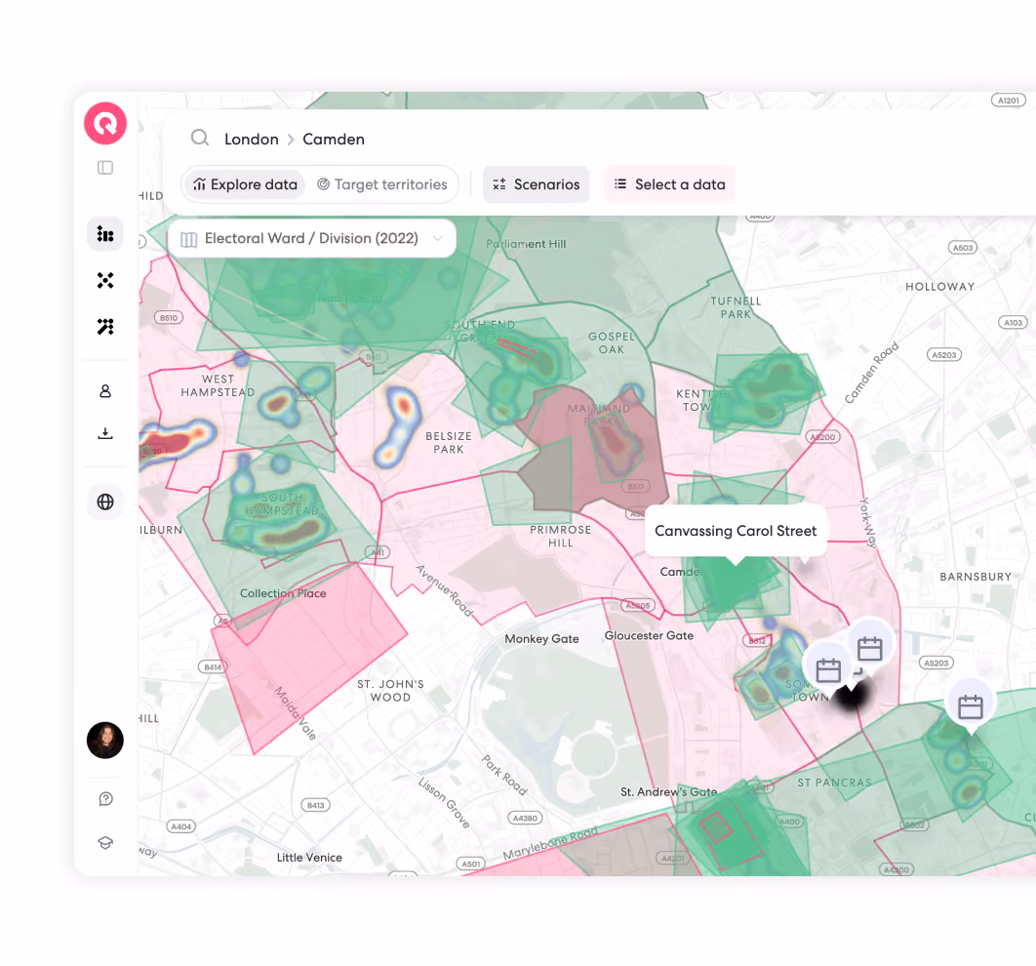Open the person profile sidebar icon
This screenshot has width=1036, height=966.
pyautogui.click(x=105, y=391)
